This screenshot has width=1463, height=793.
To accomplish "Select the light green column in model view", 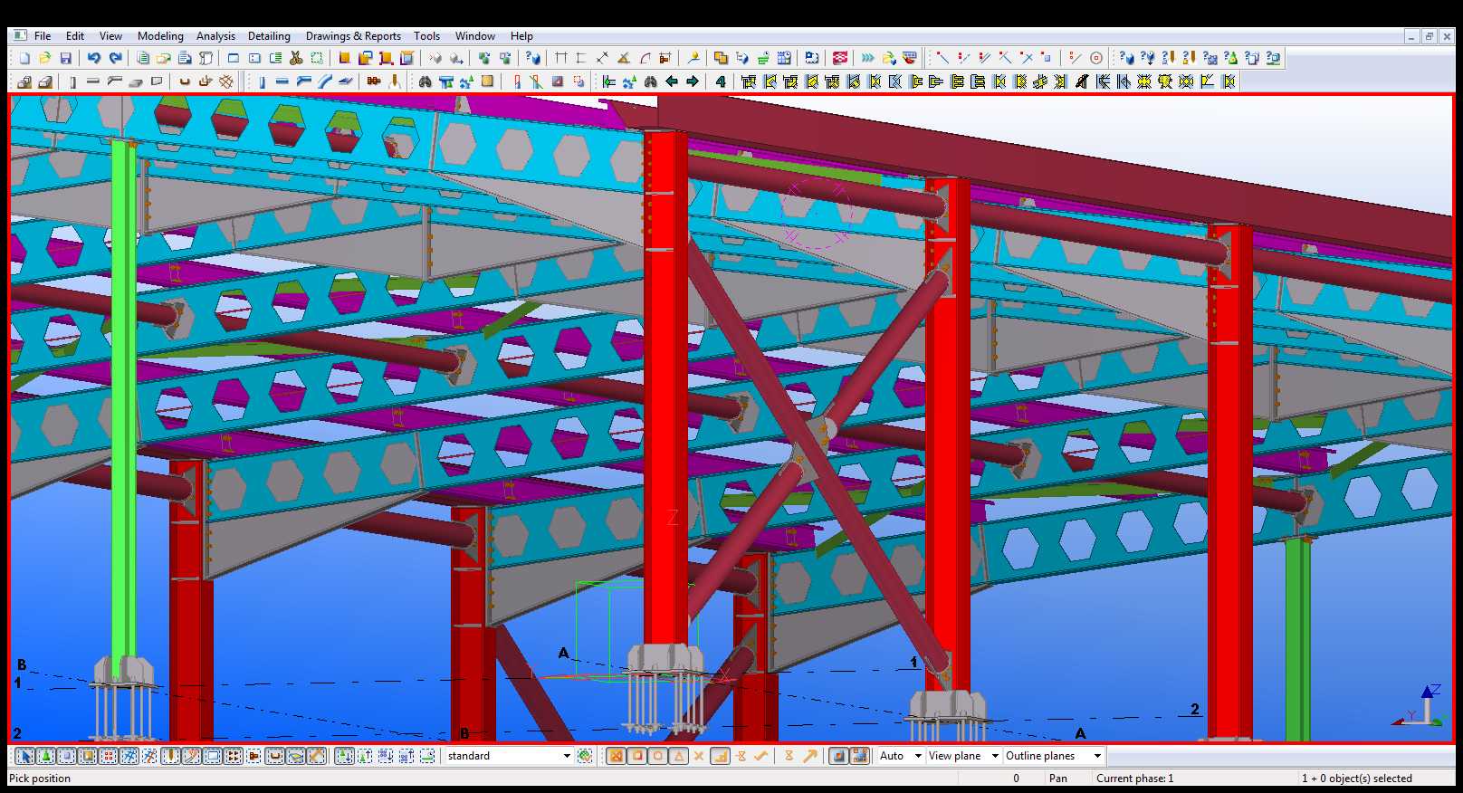I will coord(124,398).
